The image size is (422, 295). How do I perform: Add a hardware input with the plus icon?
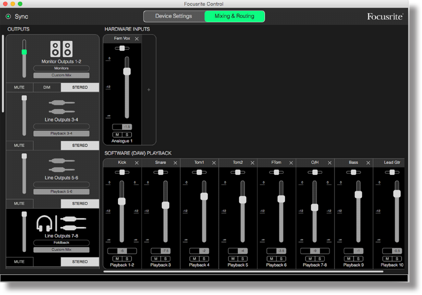pyautogui.click(x=149, y=90)
